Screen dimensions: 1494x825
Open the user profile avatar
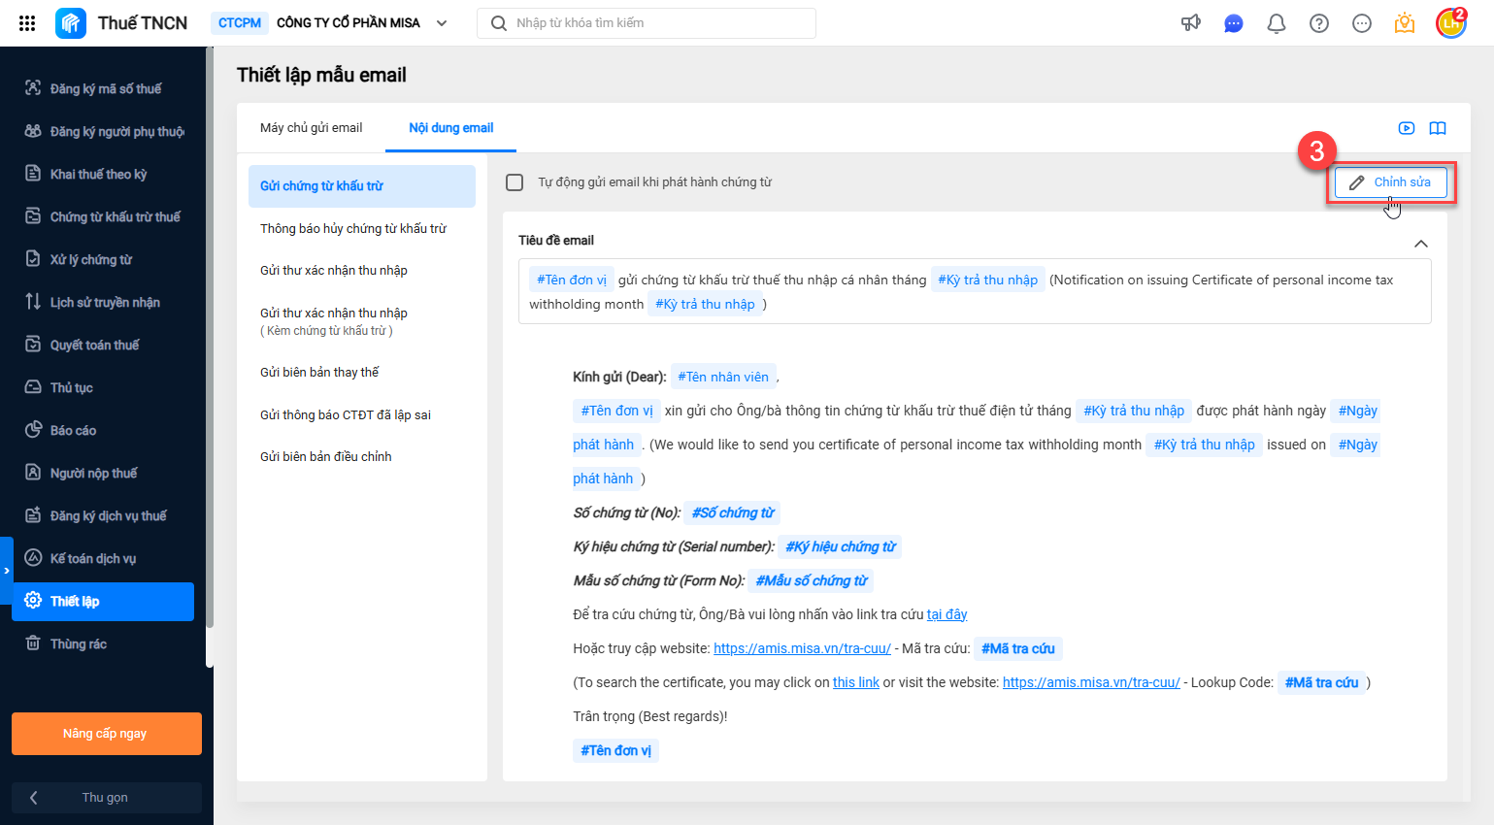pos(1451,22)
